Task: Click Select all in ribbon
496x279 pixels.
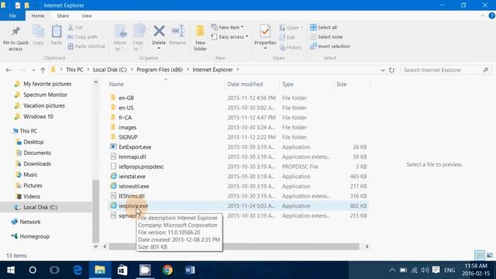Action: tap(323, 28)
